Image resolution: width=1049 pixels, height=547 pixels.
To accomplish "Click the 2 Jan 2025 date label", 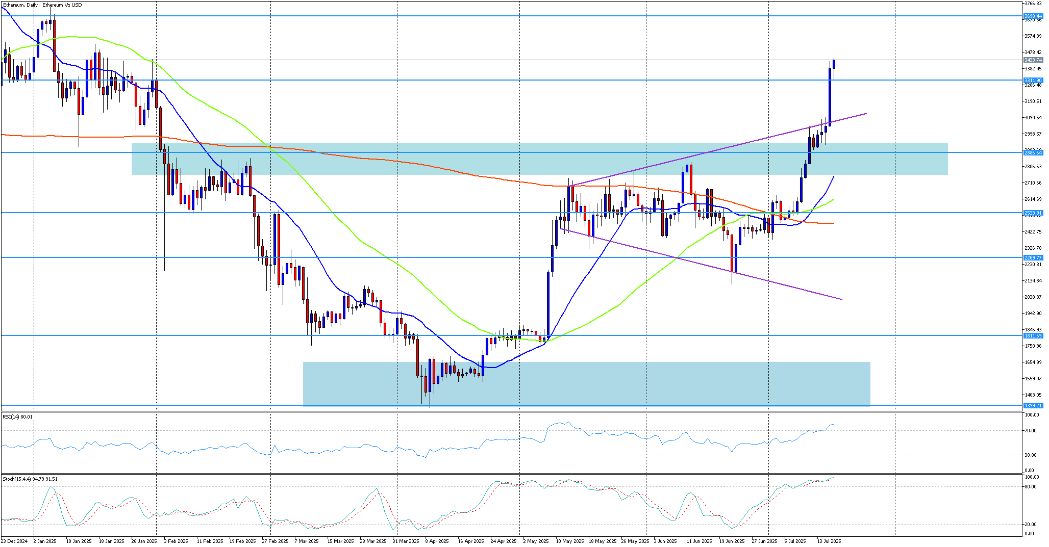I will click(45, 541).
